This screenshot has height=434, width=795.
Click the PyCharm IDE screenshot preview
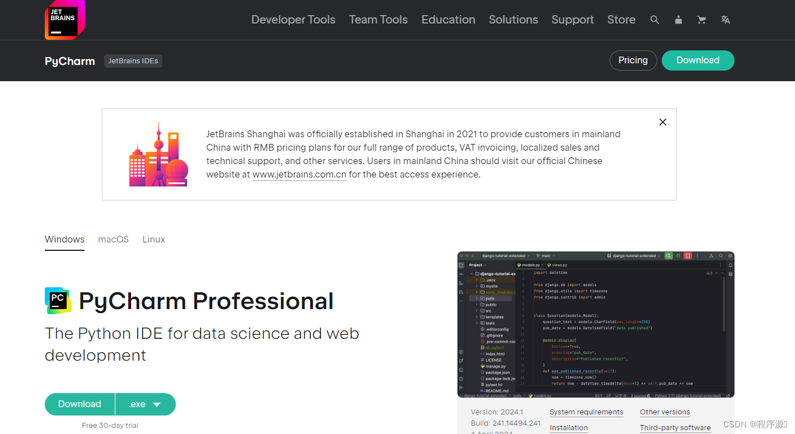coord(596,325)
